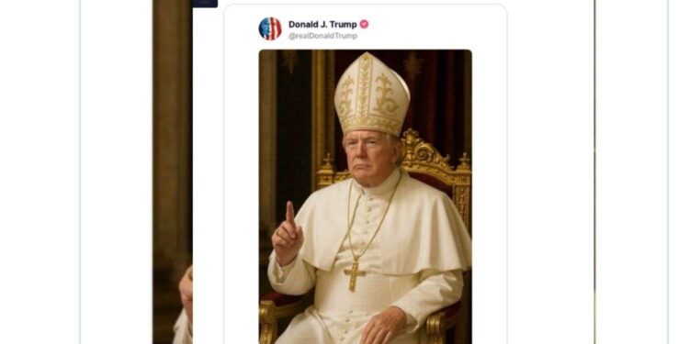This screenshot has width=689, height=344.
Task: Click the blurred background image strip on the left
Action: tap(173, 172)
